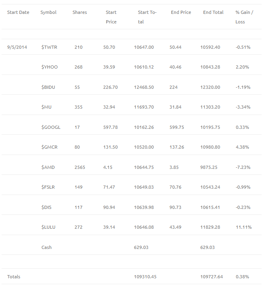Select the $MU symbol cell
Image resolution: width=264 pixels, height=287 pixels.
tap(46, 107)
